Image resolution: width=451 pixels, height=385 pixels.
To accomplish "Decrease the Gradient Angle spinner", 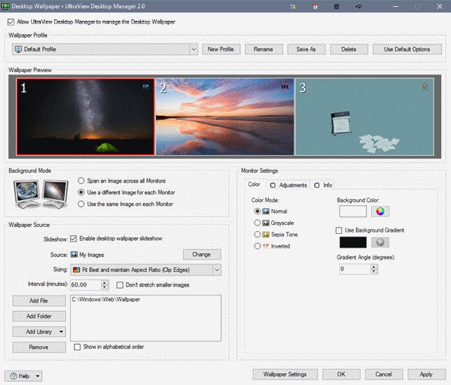I will click(x=373, y=271).
